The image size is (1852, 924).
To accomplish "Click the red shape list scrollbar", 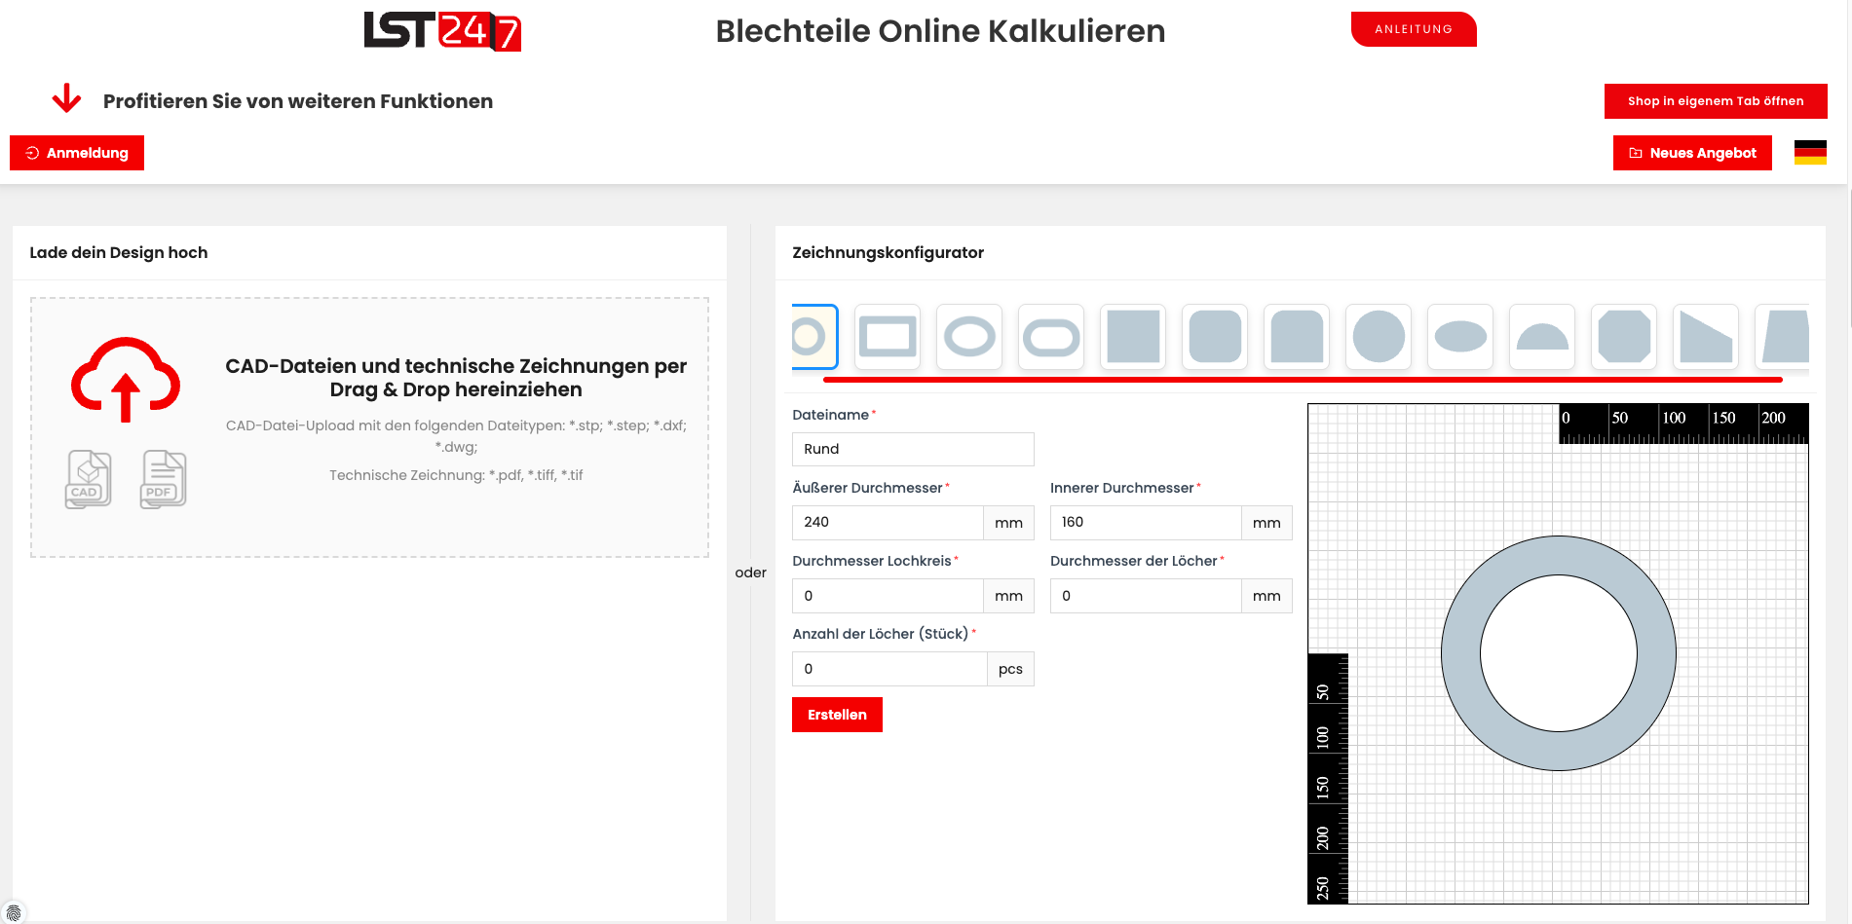I will tap(1303, 380).
